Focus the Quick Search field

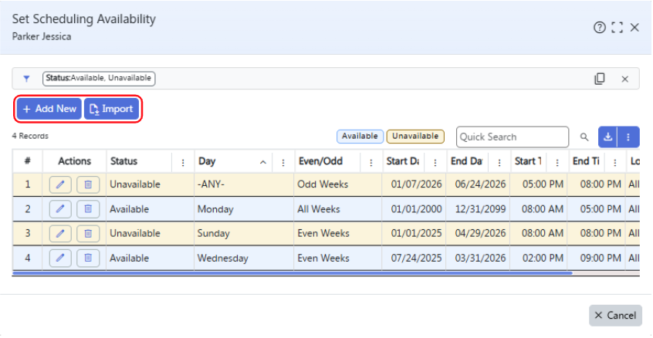pyautogui.click(x=513, y=137)
